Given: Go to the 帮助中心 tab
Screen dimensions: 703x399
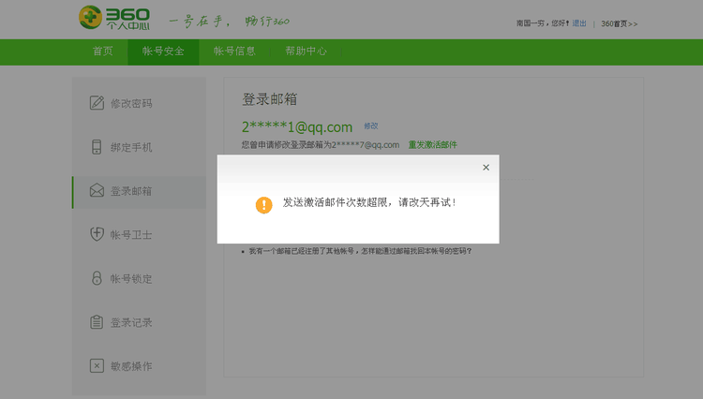Looking at the screenshot, I should 307,52.
